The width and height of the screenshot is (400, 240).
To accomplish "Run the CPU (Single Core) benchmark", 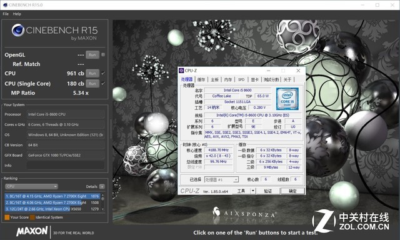I will pyautogui.click(x=92, y=84).
